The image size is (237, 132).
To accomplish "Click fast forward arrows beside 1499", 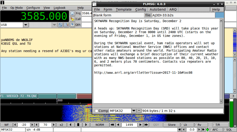I will click(x=146, y=125).
